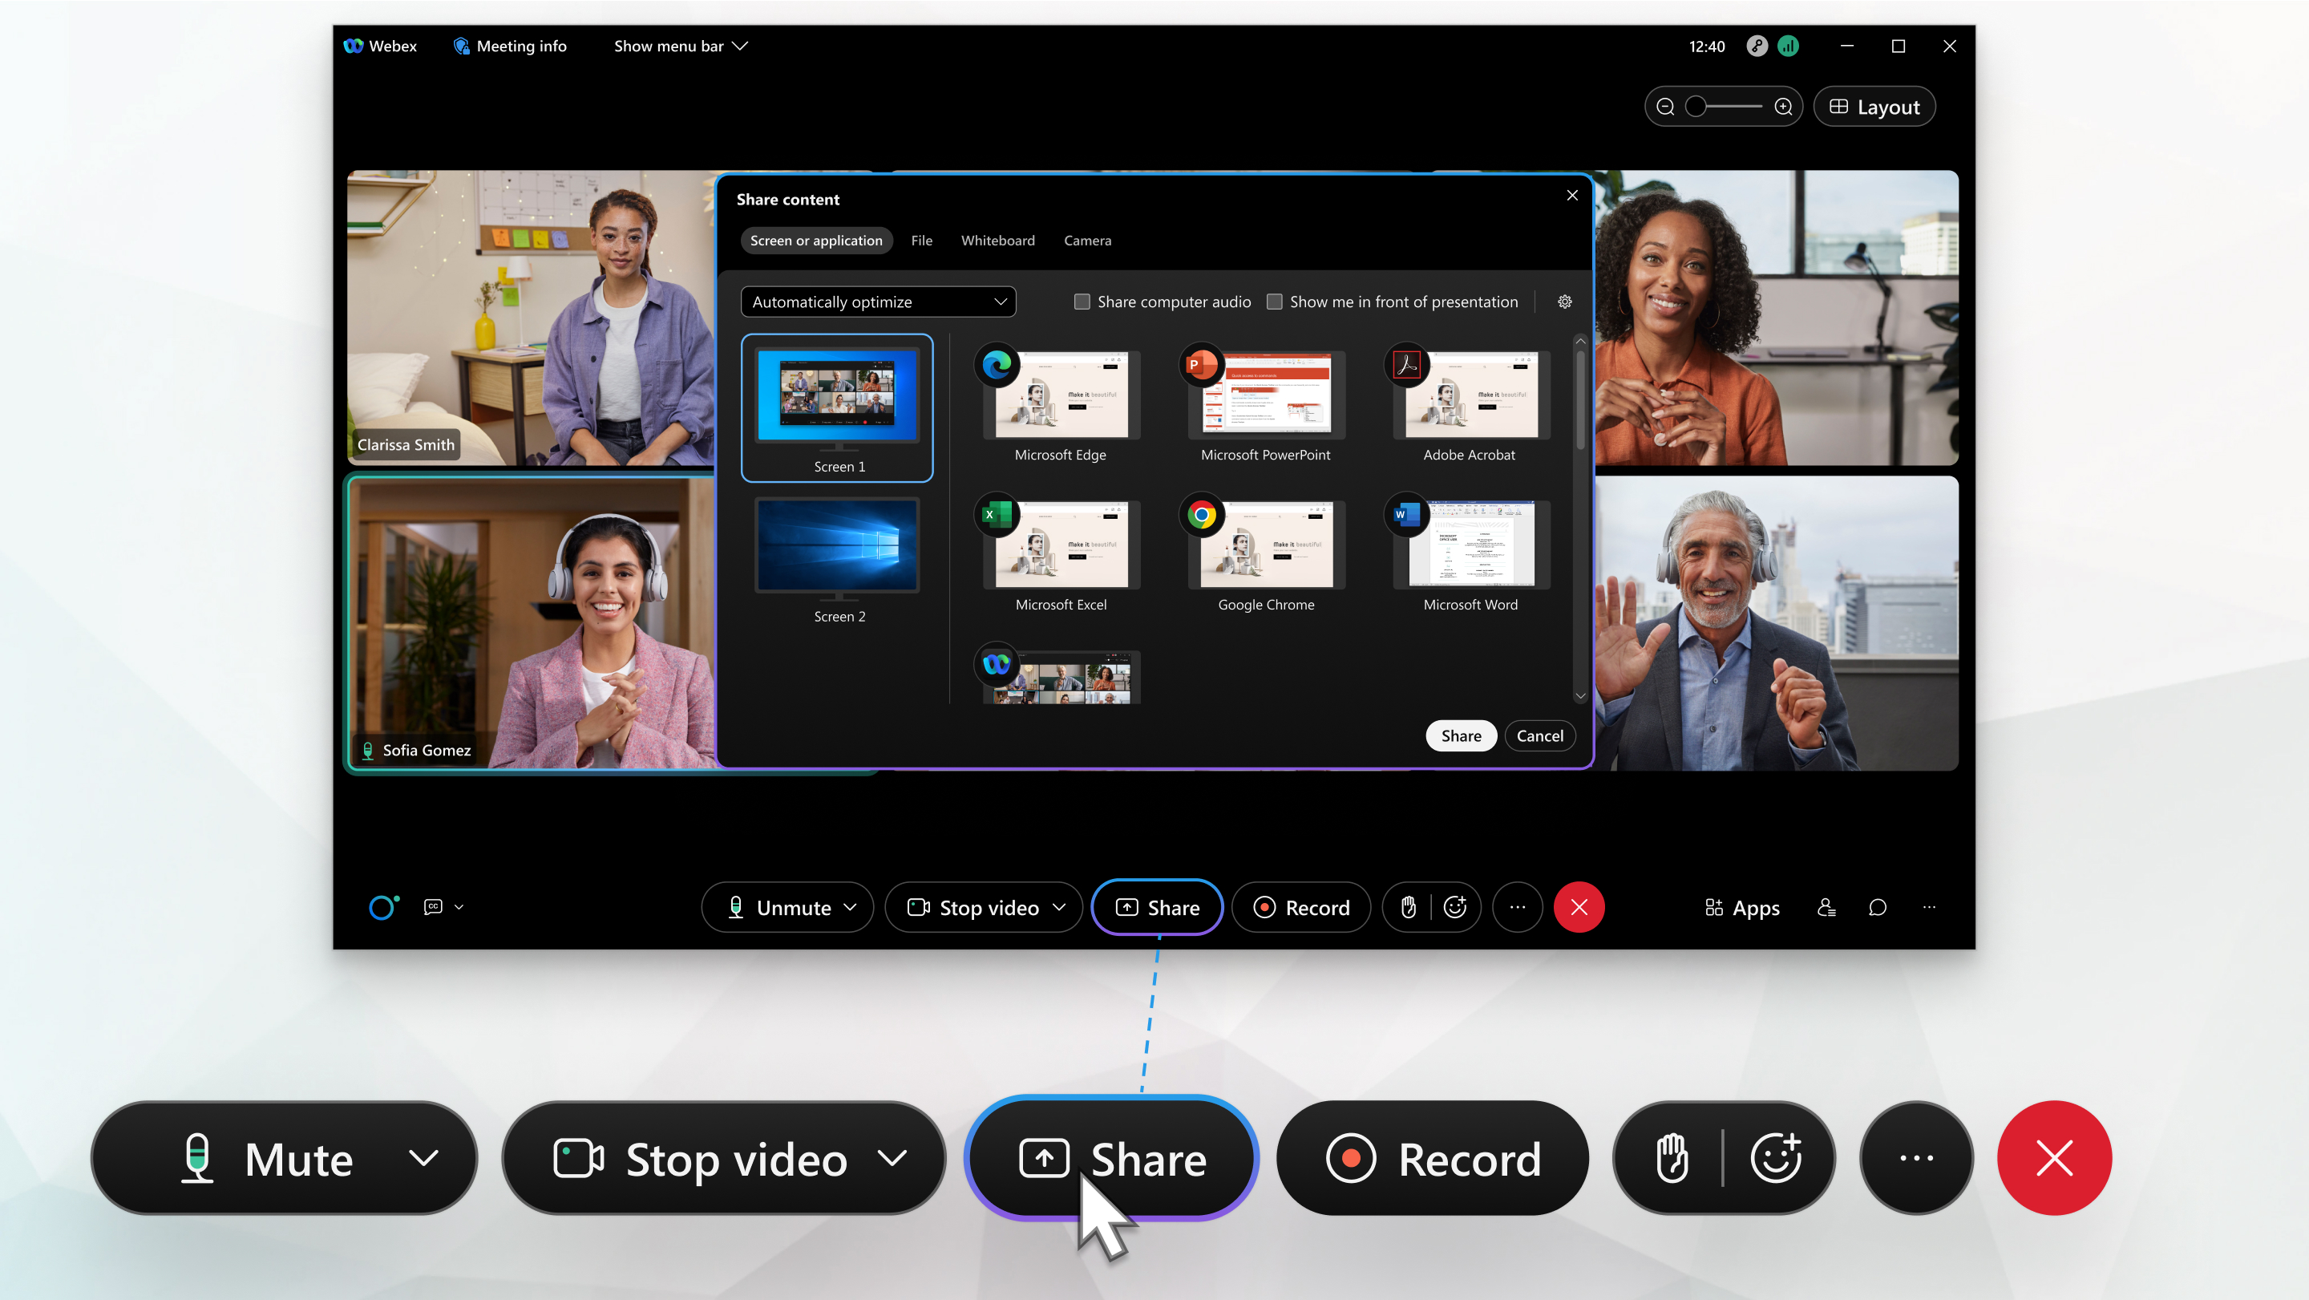Switch to the Whiteboard tab

[x=997, y=241]
